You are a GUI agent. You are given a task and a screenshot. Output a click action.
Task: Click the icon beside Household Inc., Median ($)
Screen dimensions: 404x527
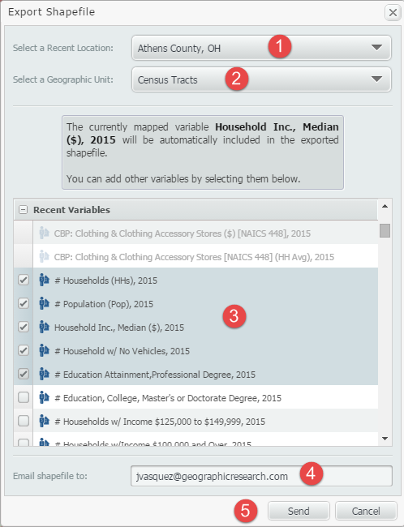click(44, 327)
